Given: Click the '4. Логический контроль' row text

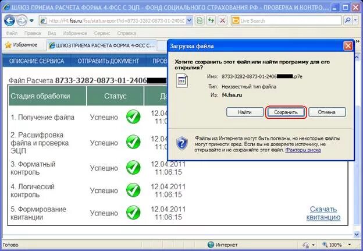Looking at the screenshot, I should 33,190.
